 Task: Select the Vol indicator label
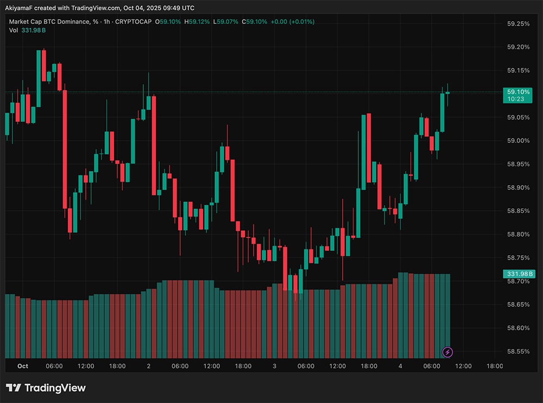pyautogui.click(x=14, y=30)
